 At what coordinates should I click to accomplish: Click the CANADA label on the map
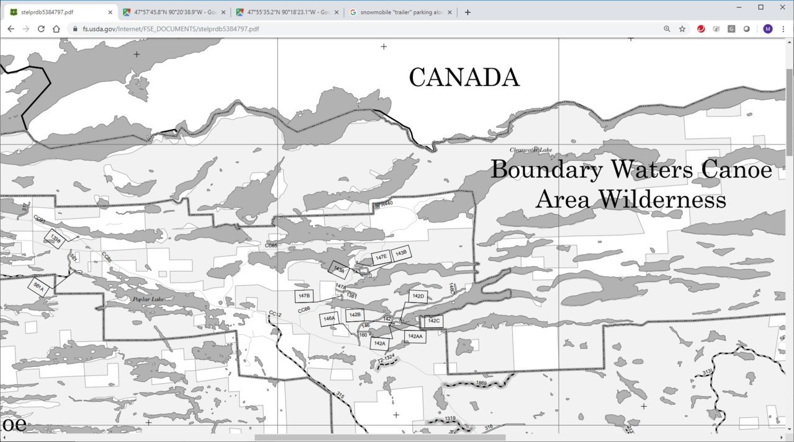click(464, 77)
